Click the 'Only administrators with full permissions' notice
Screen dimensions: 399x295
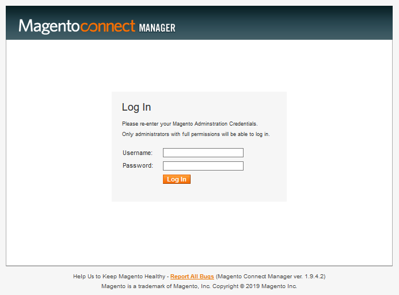point(196,134)
